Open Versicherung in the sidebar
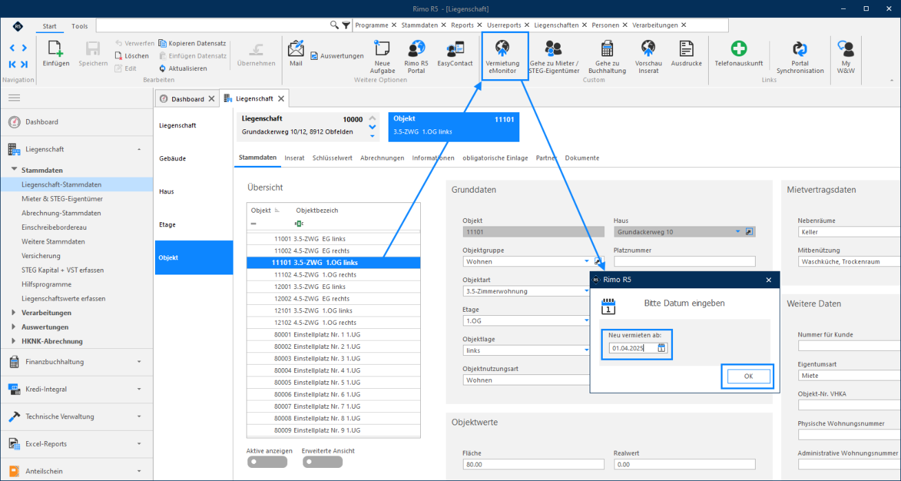901x481 pixels. (x=42, y=256)
